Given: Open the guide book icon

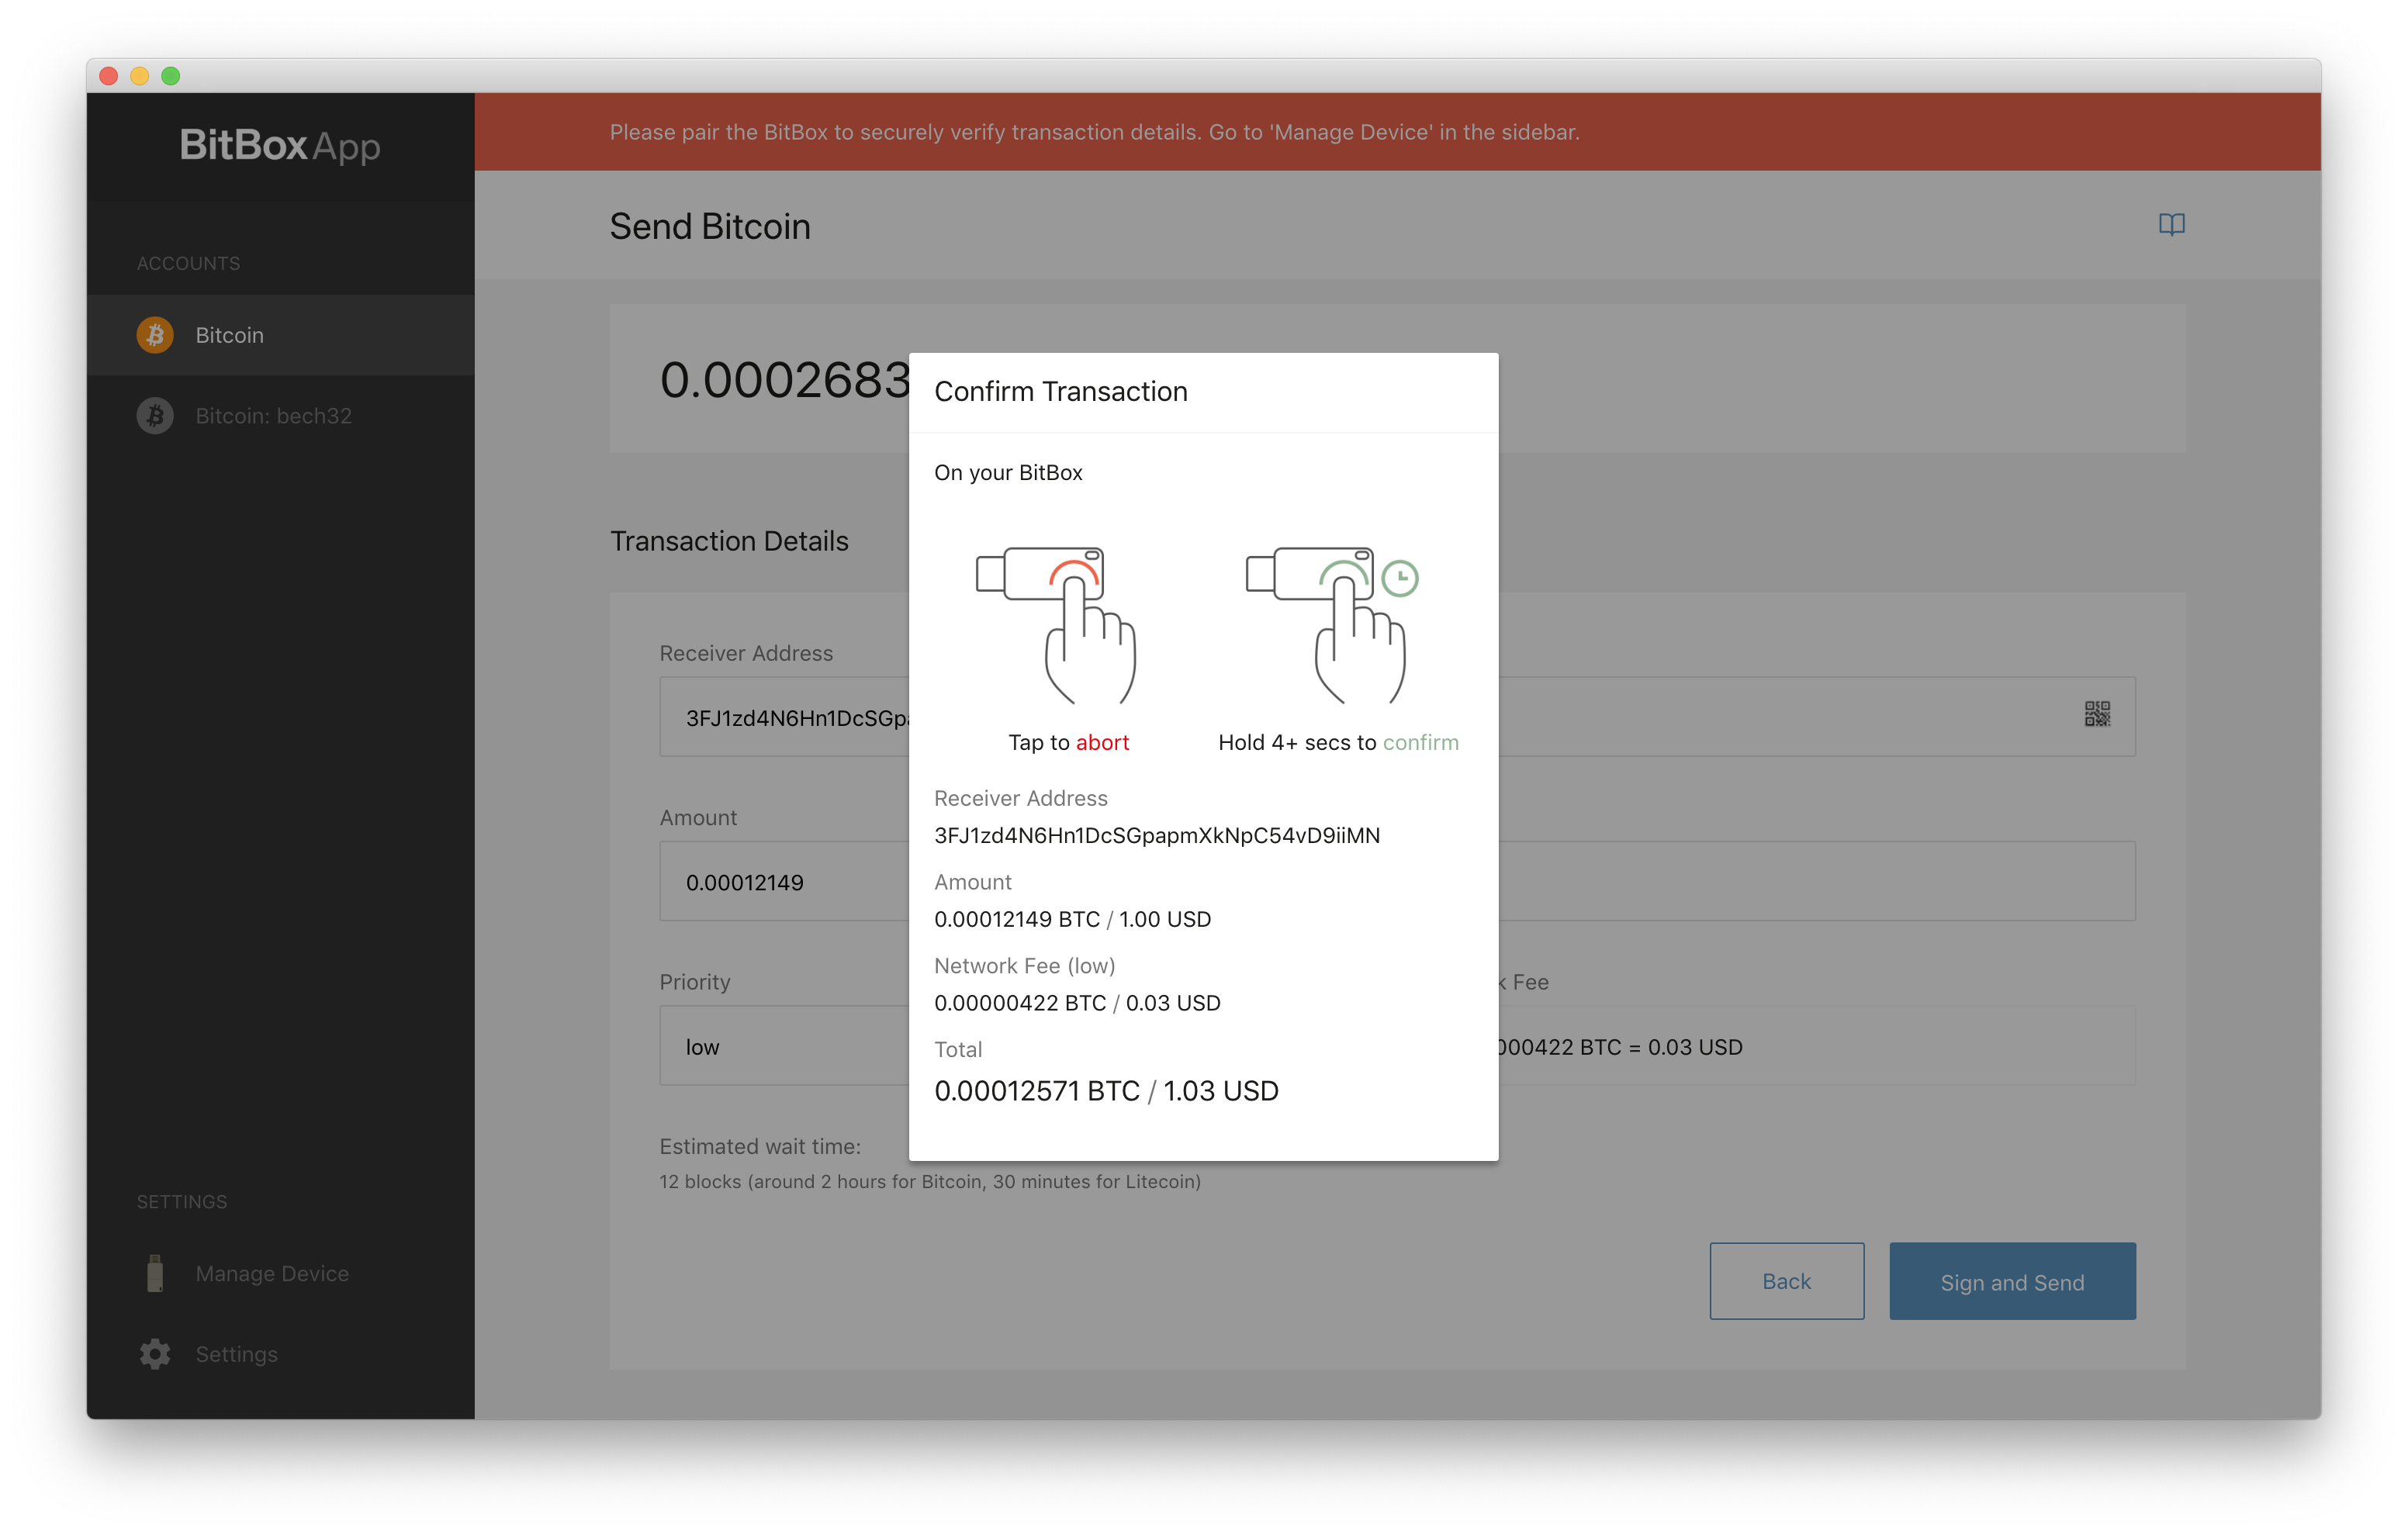Looking at the screenshot, I should click(x=2171, y=224).
